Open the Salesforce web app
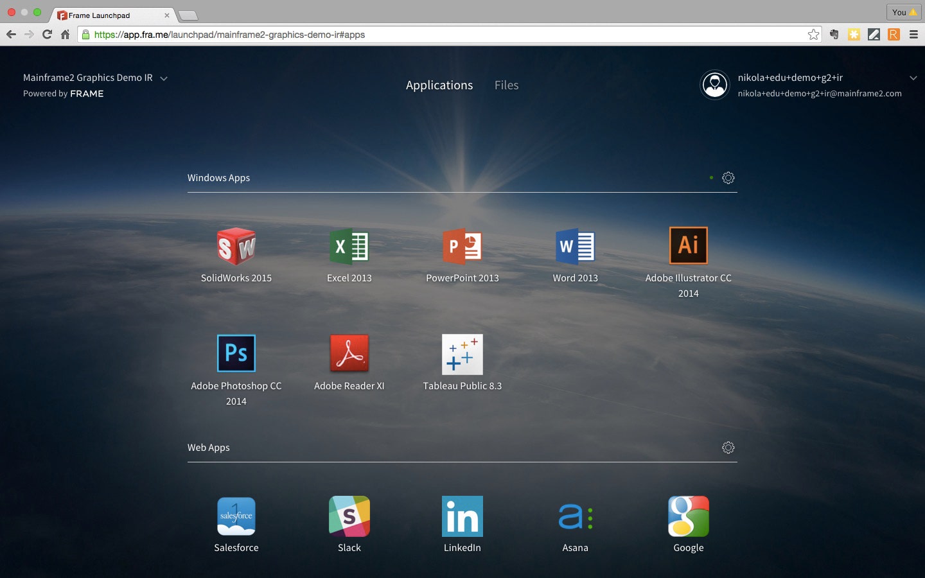 click(236, 516)
